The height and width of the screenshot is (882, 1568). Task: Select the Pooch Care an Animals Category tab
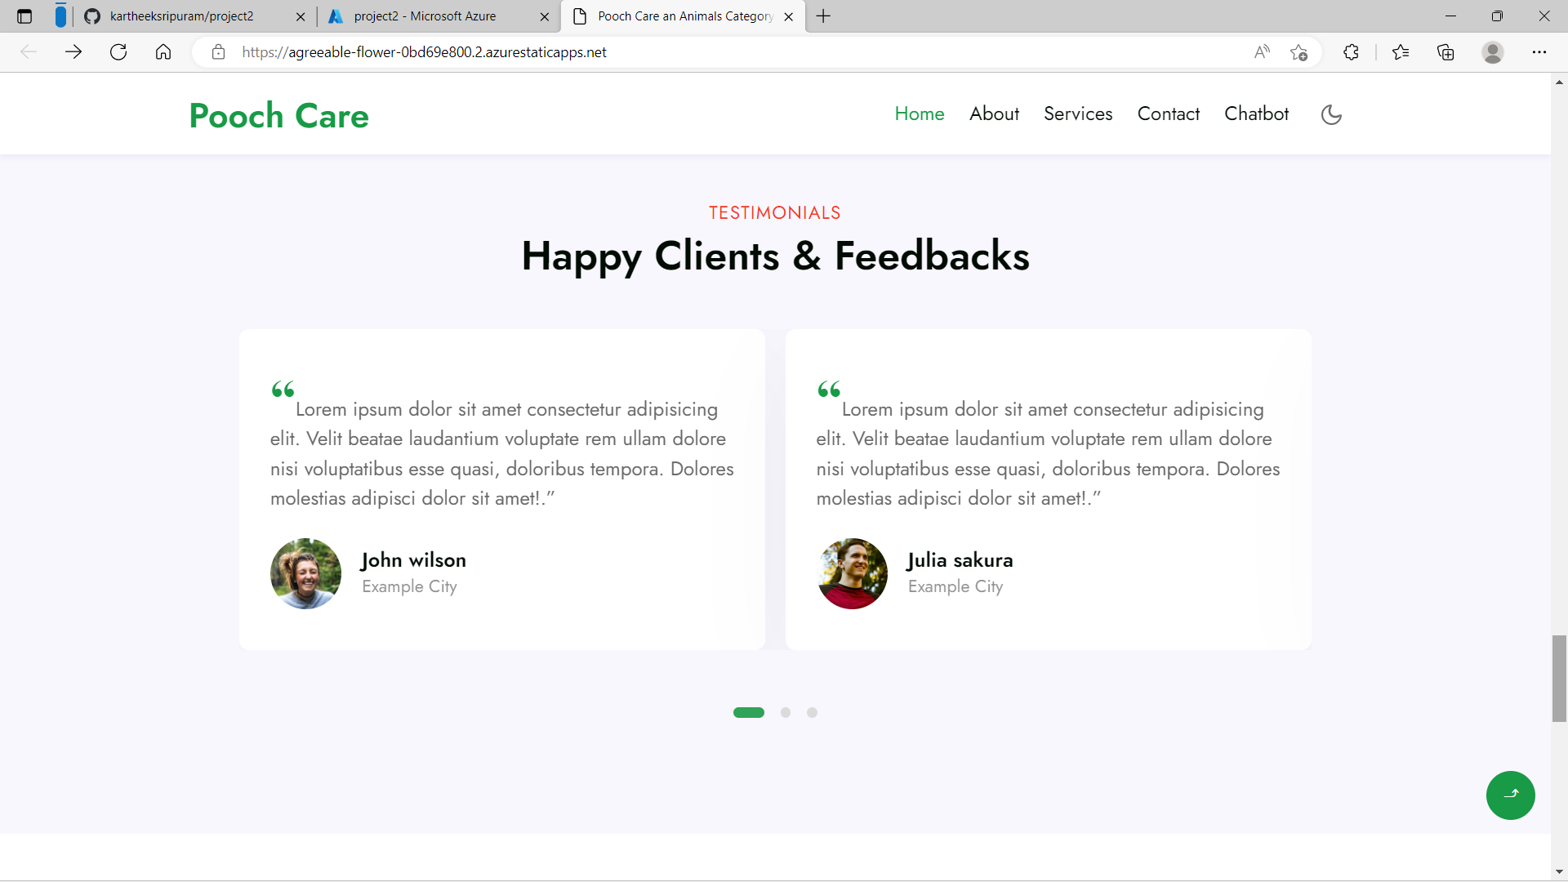tap(684, 16)
